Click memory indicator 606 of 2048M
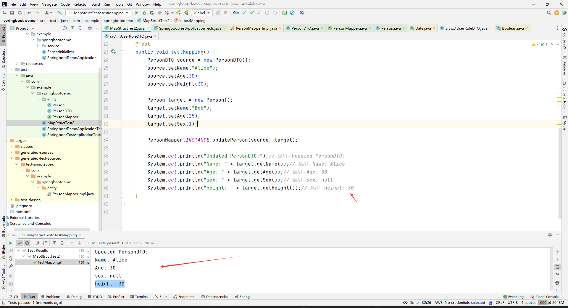Image resolution: width=568 pixels, height=308 pixels. tap(552, 303)
